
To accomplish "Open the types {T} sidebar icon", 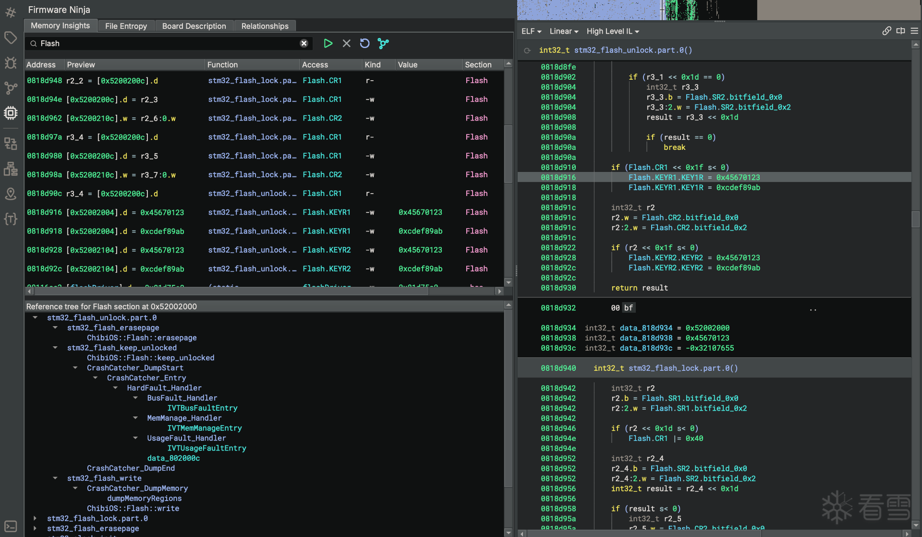I will (11, 219).
